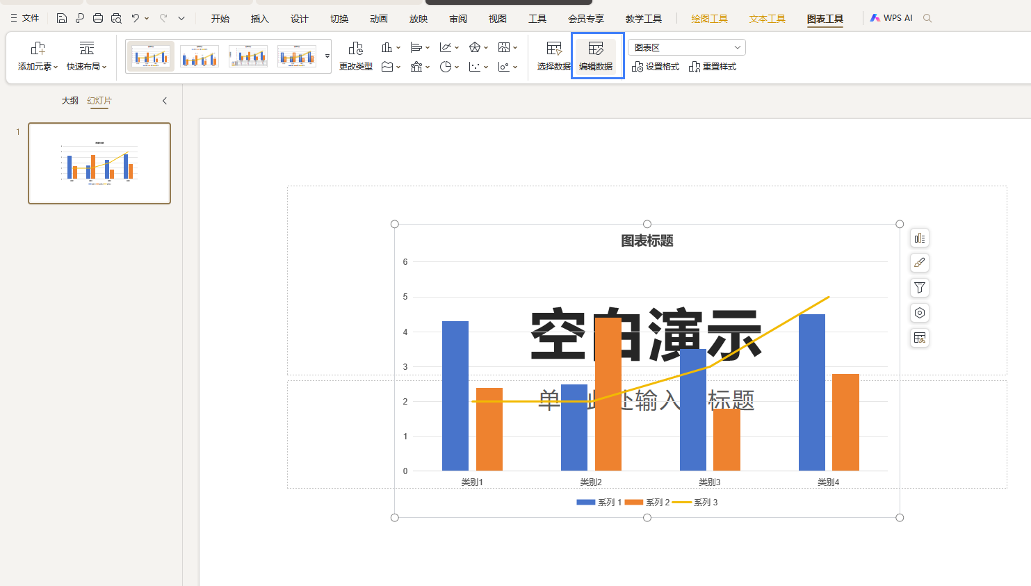Open Print Preview from quick access bar
The height and width of the screenshot is (586, 1031).
(x=116, y=18)
